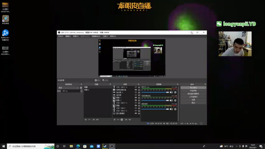Hide the 图像 source eye icon
Screen dimensions: 265x149
[x=136, y=105]
